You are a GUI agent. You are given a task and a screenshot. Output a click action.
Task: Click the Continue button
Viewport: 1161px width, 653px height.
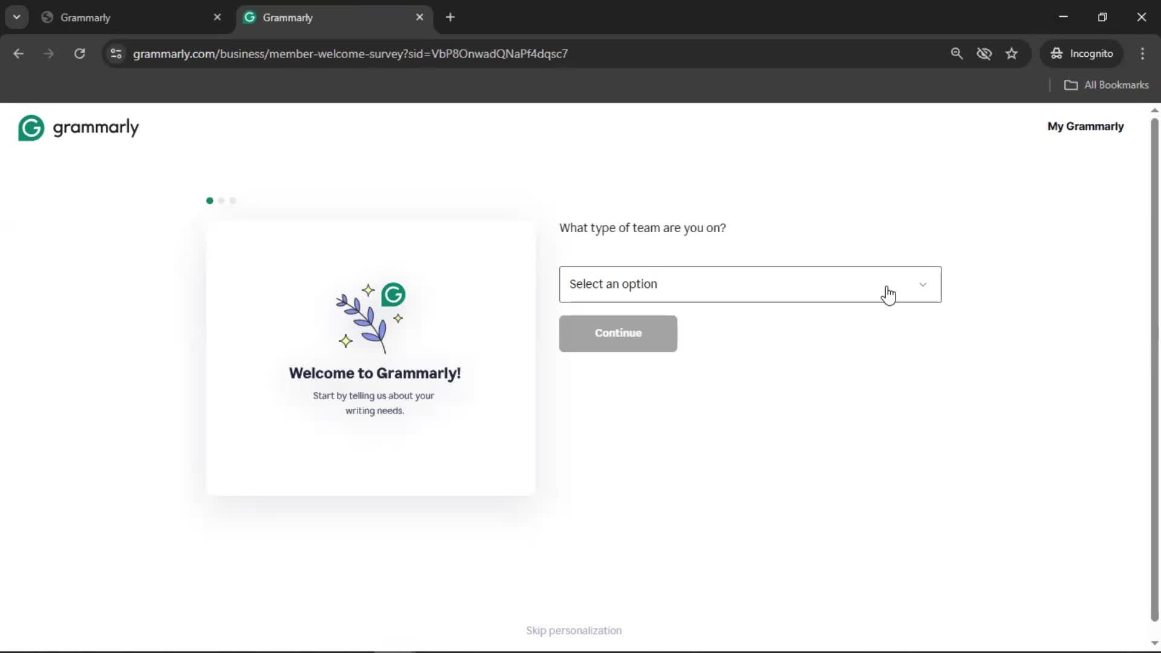click(x=617, y=333)
